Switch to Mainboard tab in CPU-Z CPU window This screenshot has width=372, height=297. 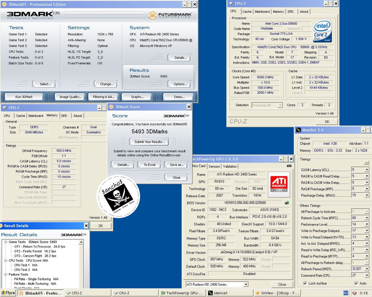pyautogui.click(x=262, y=12)
